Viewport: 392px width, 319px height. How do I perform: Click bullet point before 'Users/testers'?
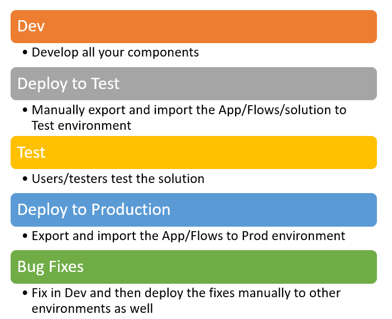click(26, 180)
